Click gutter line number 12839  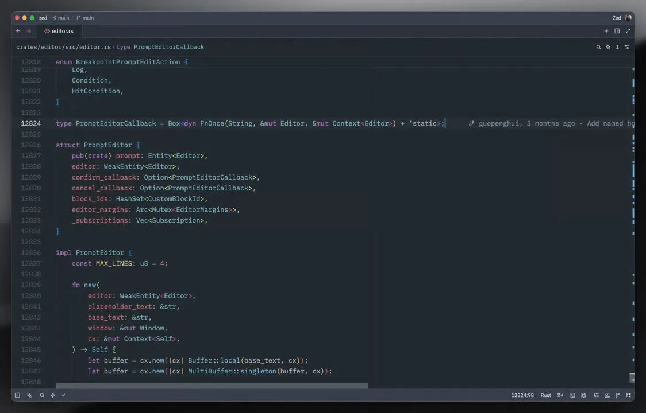point(31,285)
